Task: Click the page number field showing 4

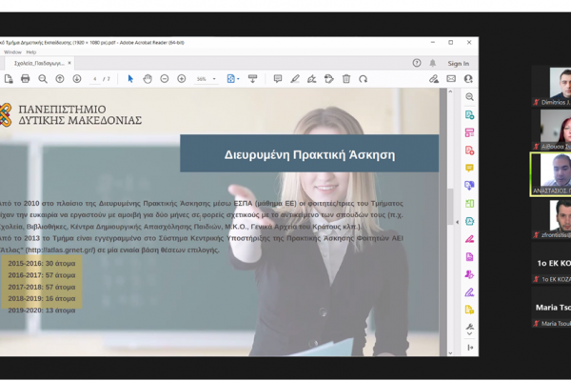Action: point(94,79)
